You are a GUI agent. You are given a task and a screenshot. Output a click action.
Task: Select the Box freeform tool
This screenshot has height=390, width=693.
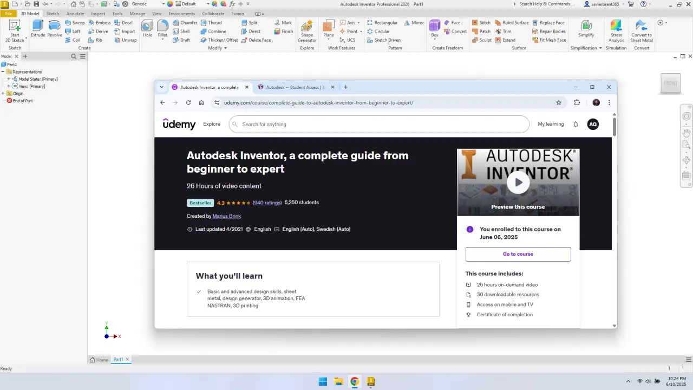(x=435, y=29)
